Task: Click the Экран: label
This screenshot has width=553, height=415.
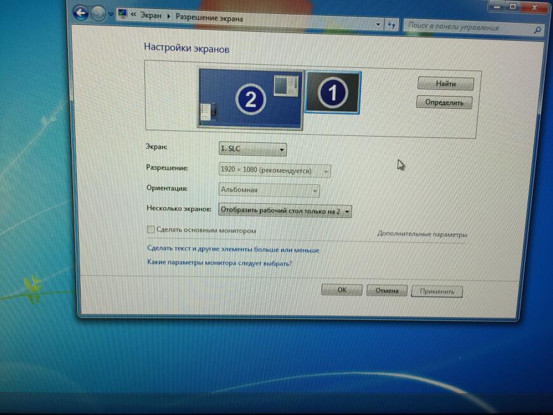Action: 156,146
